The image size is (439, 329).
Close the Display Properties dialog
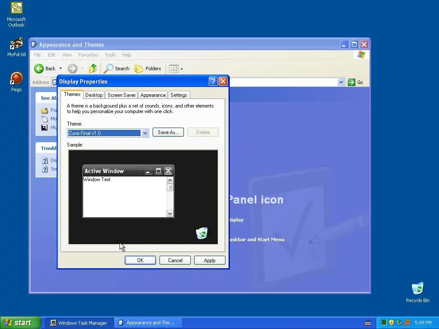tap(223, 81)
